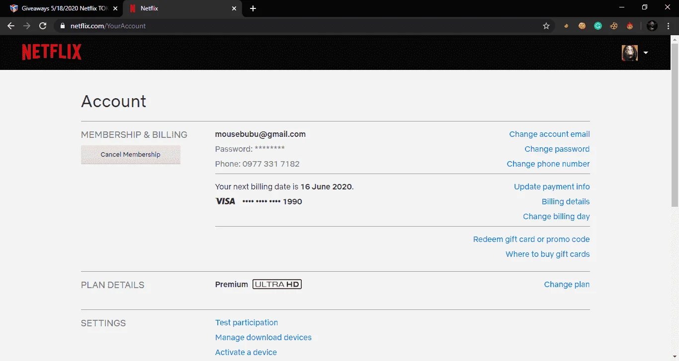This screenshot has height=361, width=679.
Task: Open the Grammarly extension icon
Action: tap(598, 26)
